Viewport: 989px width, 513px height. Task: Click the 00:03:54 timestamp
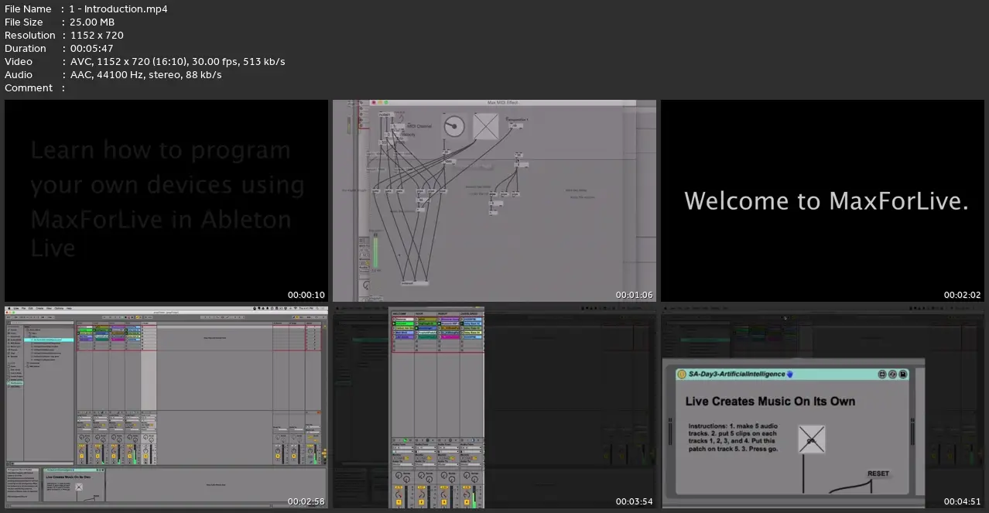(635, 501)
